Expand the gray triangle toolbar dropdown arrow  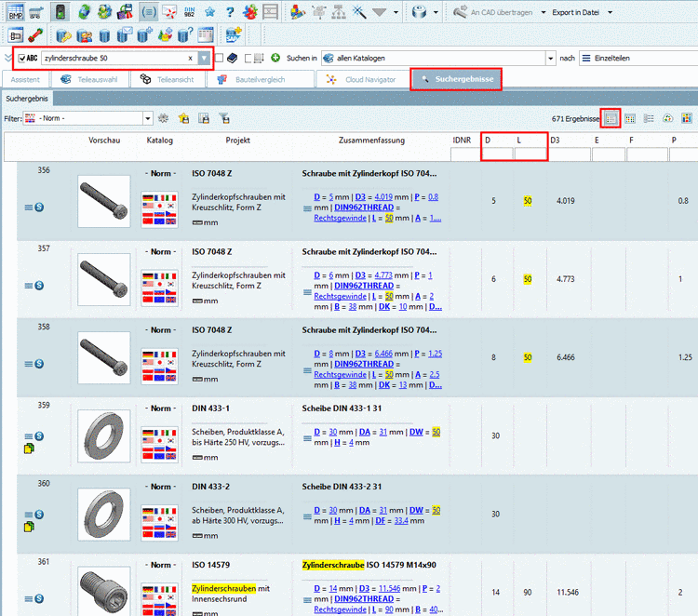tap(396, 12)
